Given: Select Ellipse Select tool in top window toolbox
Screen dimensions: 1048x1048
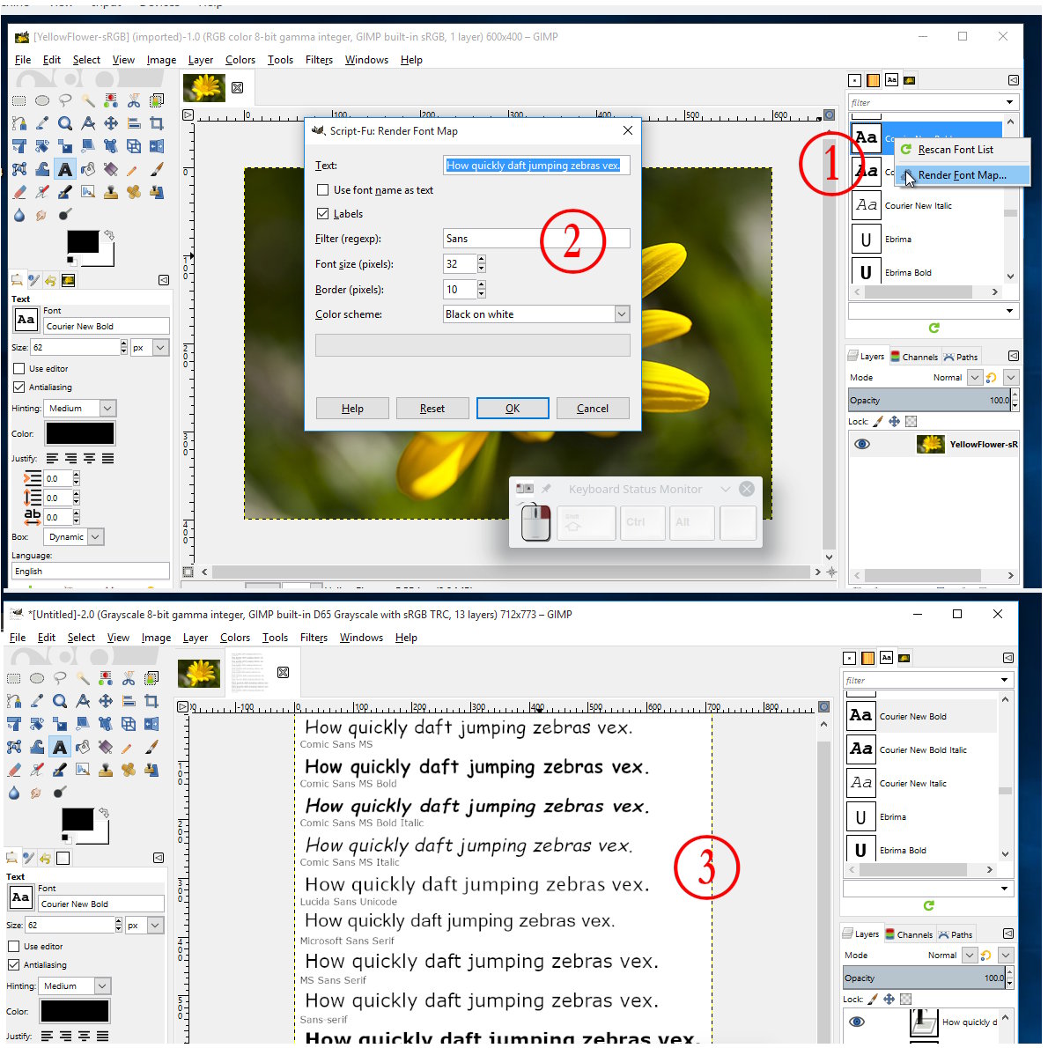Looking at the screenshot, I should click(x=42, y=101).
